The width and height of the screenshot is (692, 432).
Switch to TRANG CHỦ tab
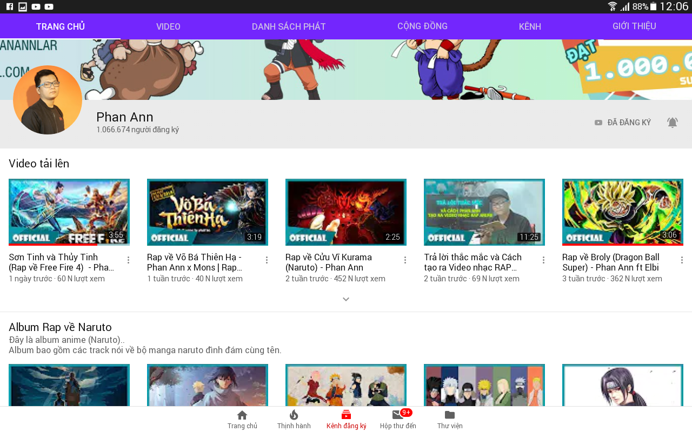click(x=61, y=26)
